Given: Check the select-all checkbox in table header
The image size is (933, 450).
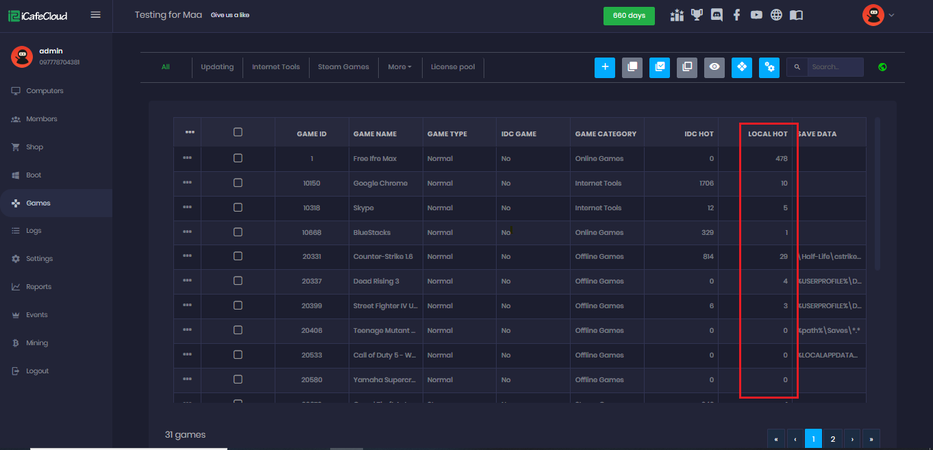Looking at the screenshot, I should (238, 132).
